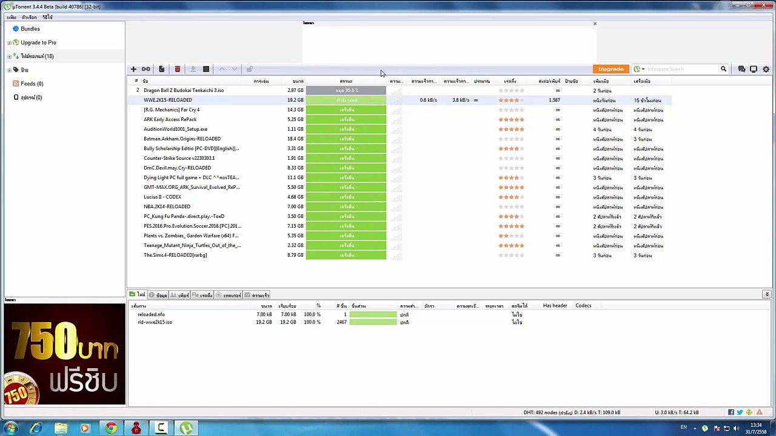The image size is (776, 436).
Task: Open Preferences gear icon
Action: click(x=766, y=69)
